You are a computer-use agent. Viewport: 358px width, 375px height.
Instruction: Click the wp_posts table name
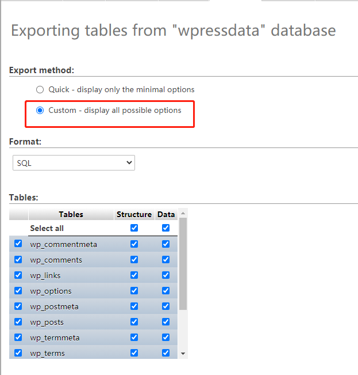(47, 322)
